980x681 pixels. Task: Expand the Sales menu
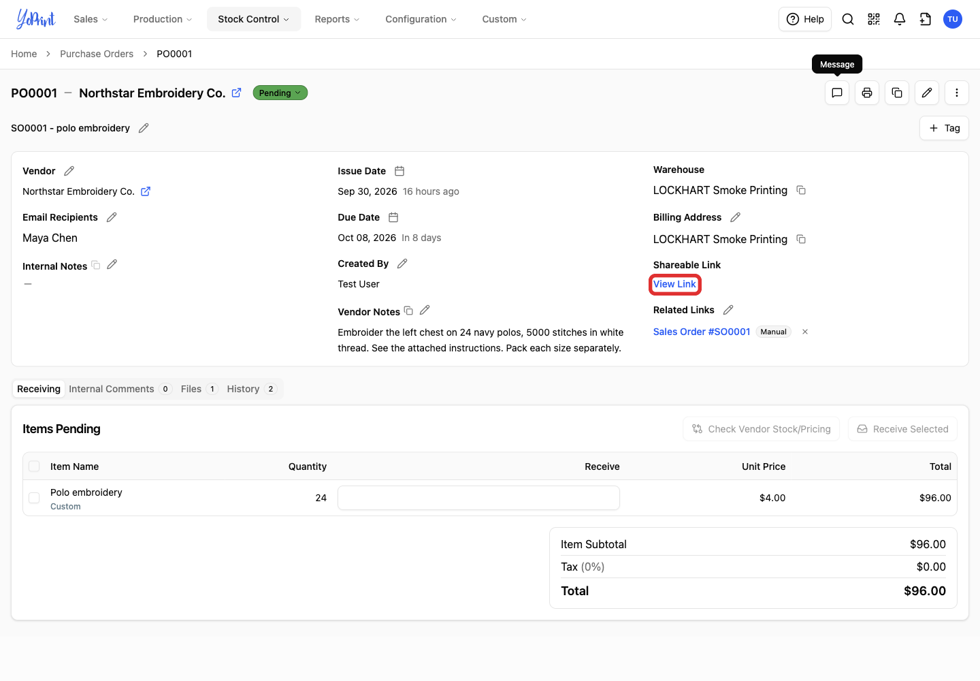[x=91, y=19]
